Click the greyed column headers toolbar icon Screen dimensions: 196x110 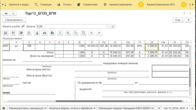29,33
